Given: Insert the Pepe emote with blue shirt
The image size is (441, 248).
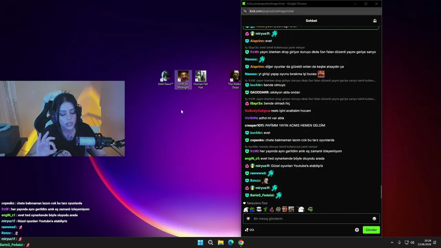Looking at the screenshot, I should pyautogui.click(x=252, y=209).
